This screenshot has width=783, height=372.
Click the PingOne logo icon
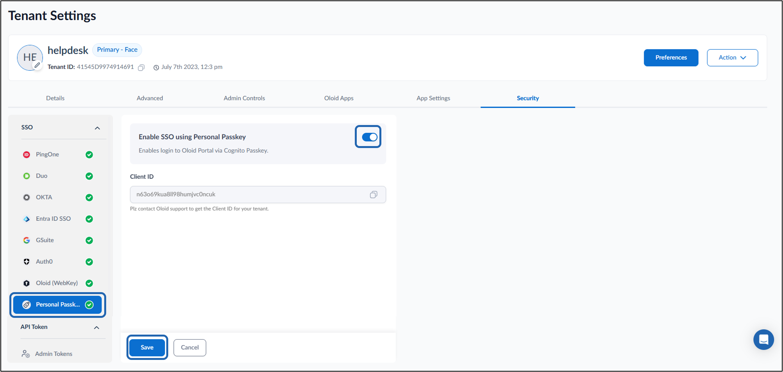point(27,155)
